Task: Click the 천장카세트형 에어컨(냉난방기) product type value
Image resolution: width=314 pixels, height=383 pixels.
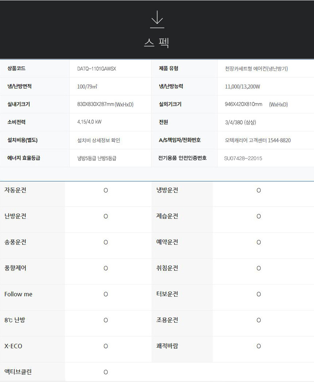Action: (257, 69)
